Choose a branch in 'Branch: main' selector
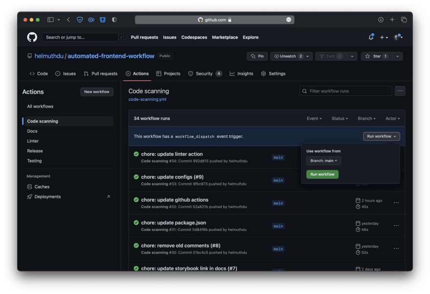The image size is (430, 294). (x=323, y=161)
